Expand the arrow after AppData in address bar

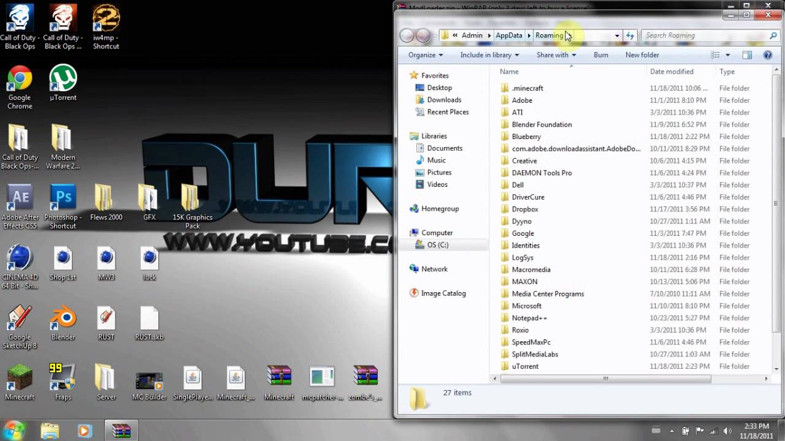click(x=529, y=36)
